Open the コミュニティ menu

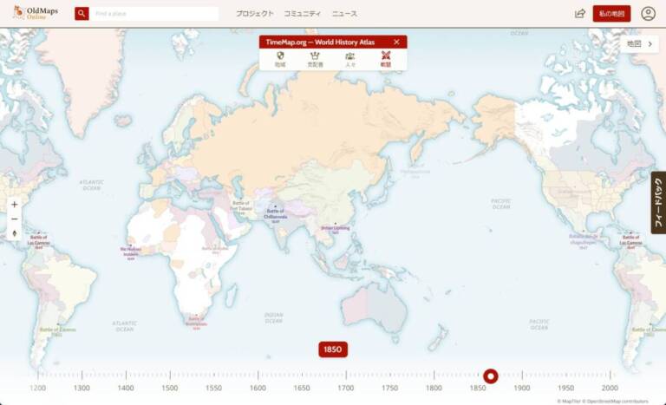pos(303,14)
